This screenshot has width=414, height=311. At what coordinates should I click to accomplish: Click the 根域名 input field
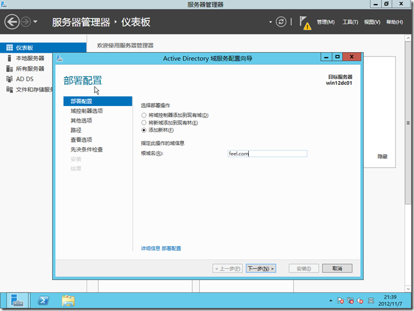267,154
